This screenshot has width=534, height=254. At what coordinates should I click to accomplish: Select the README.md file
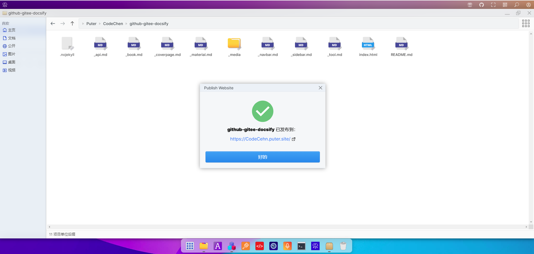(402, 47)
